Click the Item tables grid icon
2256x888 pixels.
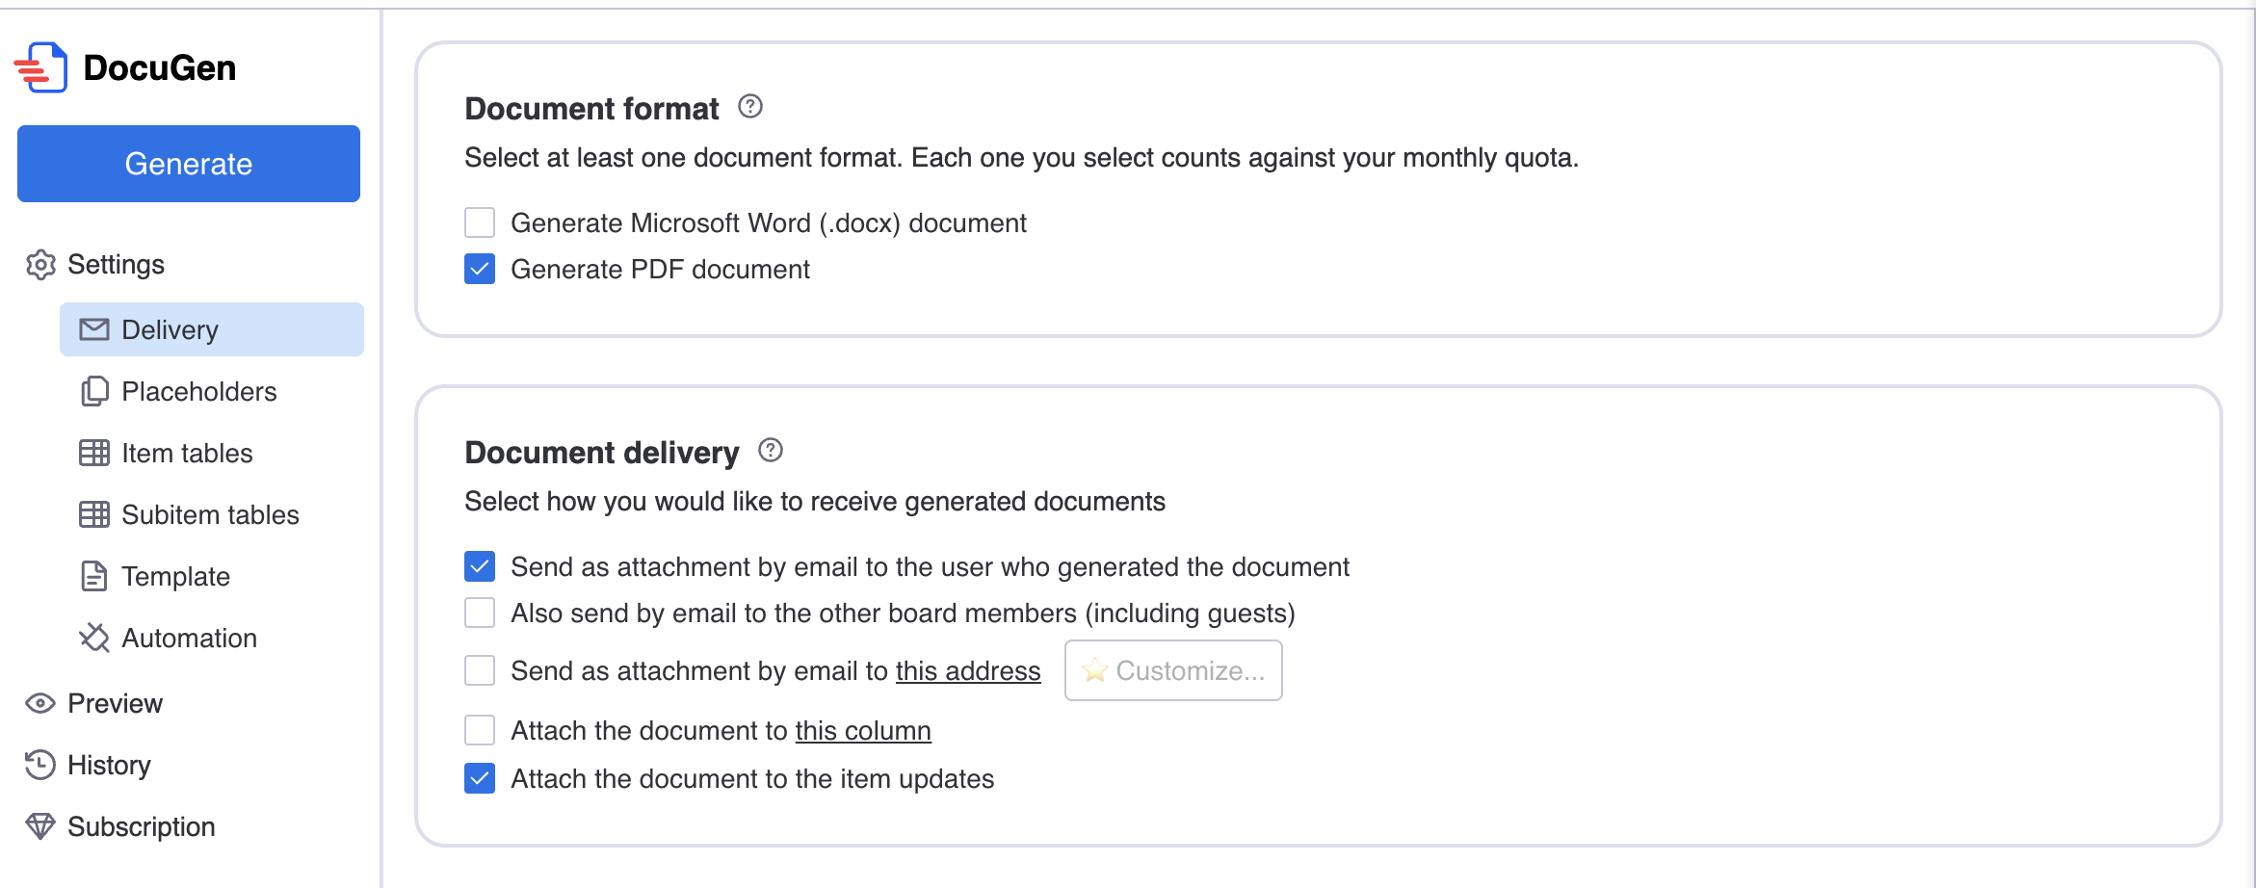[x=94, y=454]
